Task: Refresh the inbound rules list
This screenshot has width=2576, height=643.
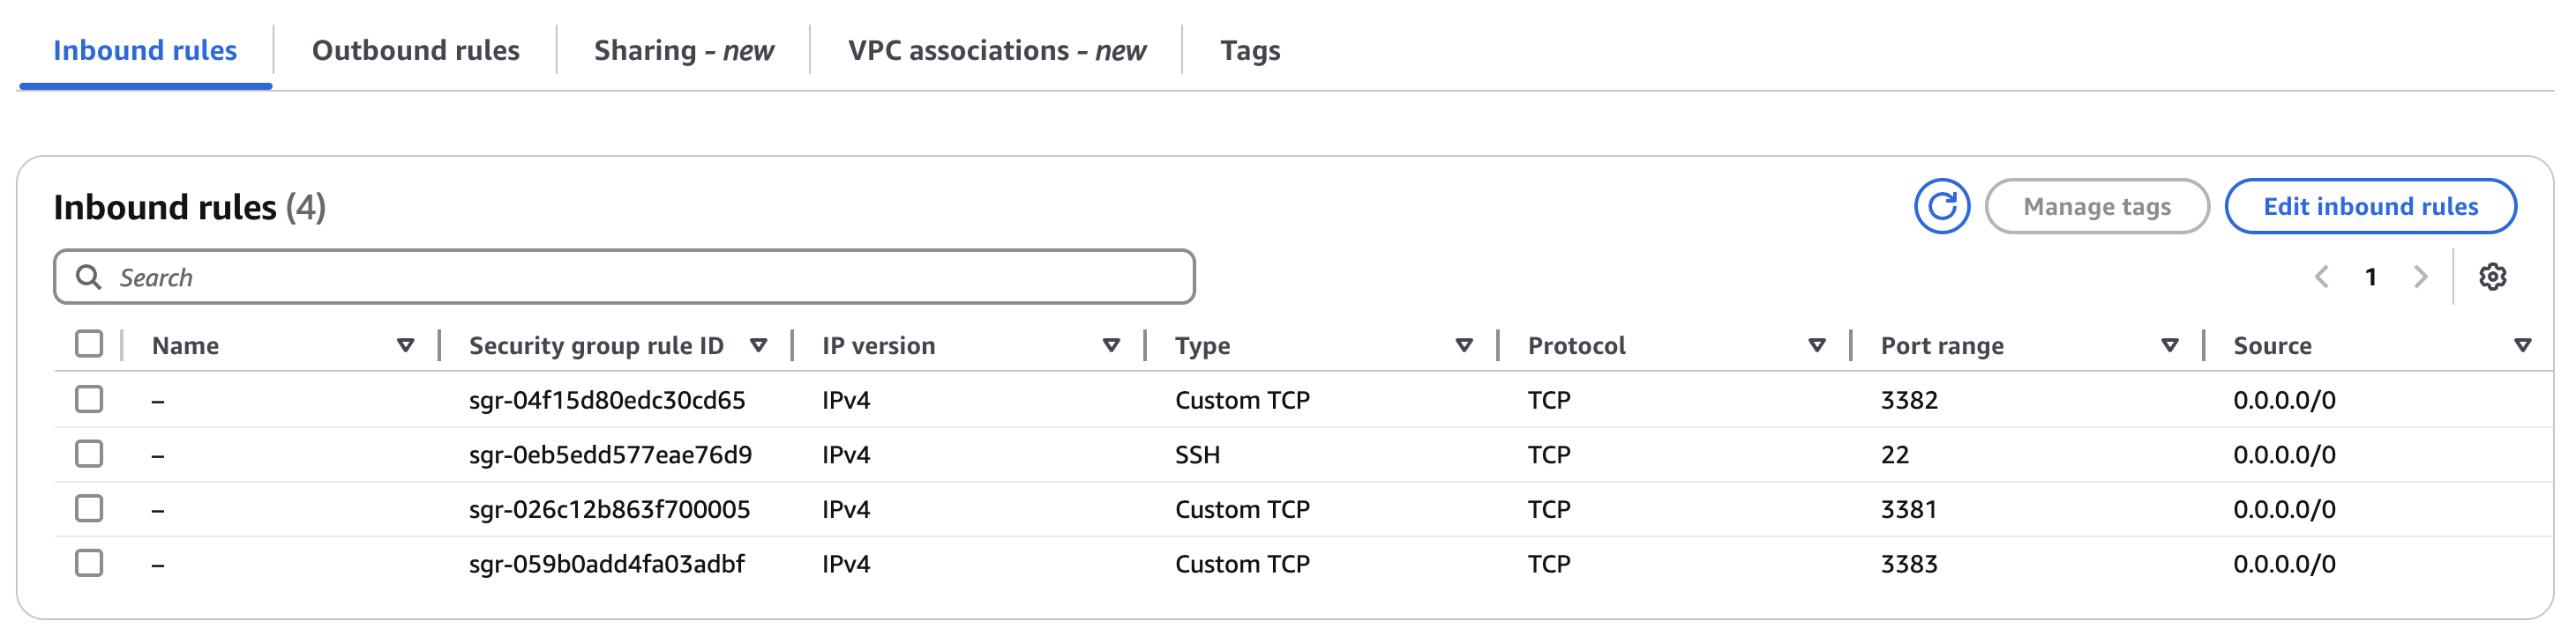Action: (1941, 207)
